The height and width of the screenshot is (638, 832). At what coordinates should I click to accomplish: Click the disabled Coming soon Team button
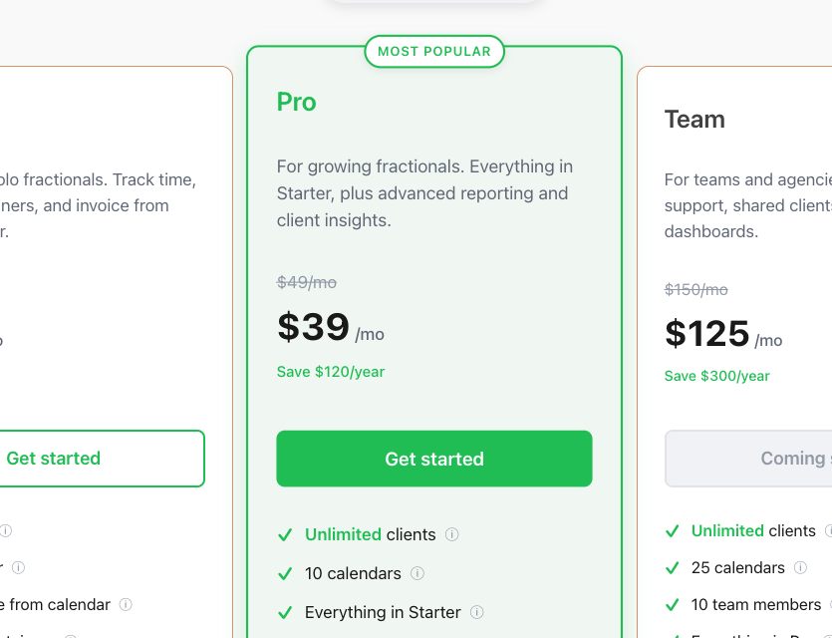click(x=748, y=459)
